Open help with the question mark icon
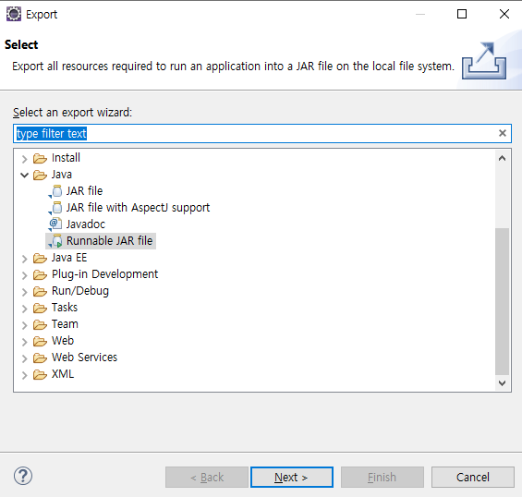The width and height of the screenshot is (522, 497). click(x=23, y=476)
